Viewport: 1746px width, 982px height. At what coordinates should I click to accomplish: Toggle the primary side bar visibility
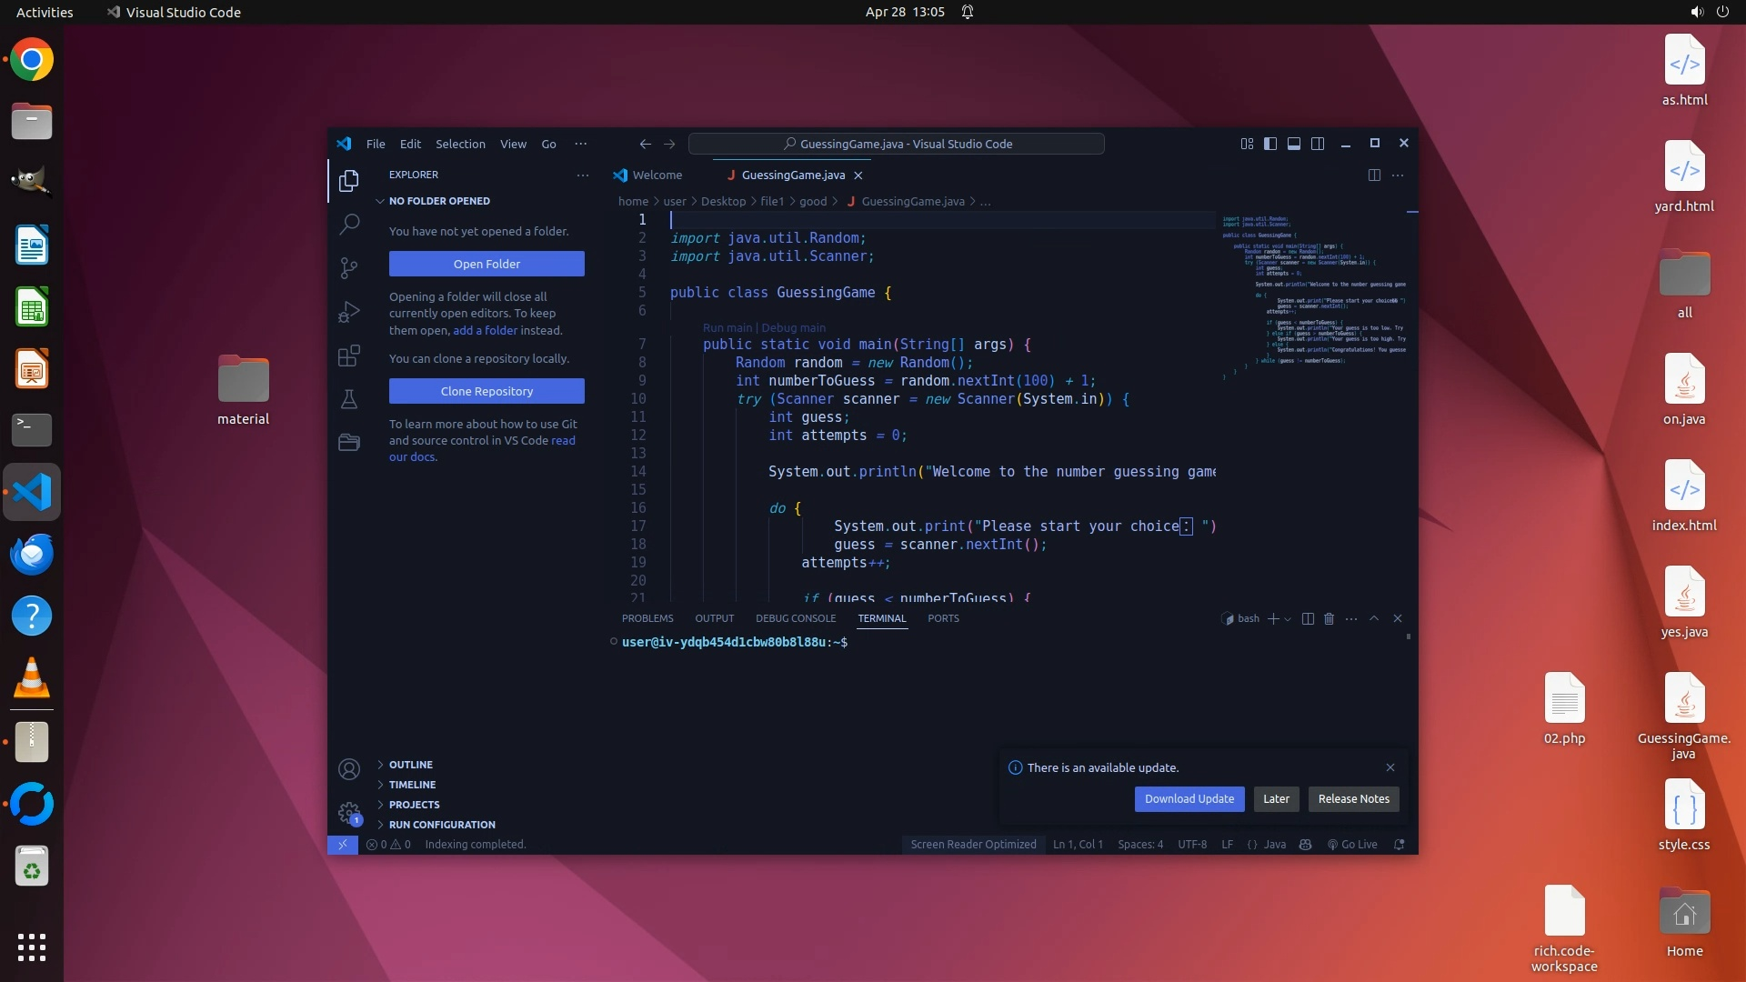(x=1270, y=144)
